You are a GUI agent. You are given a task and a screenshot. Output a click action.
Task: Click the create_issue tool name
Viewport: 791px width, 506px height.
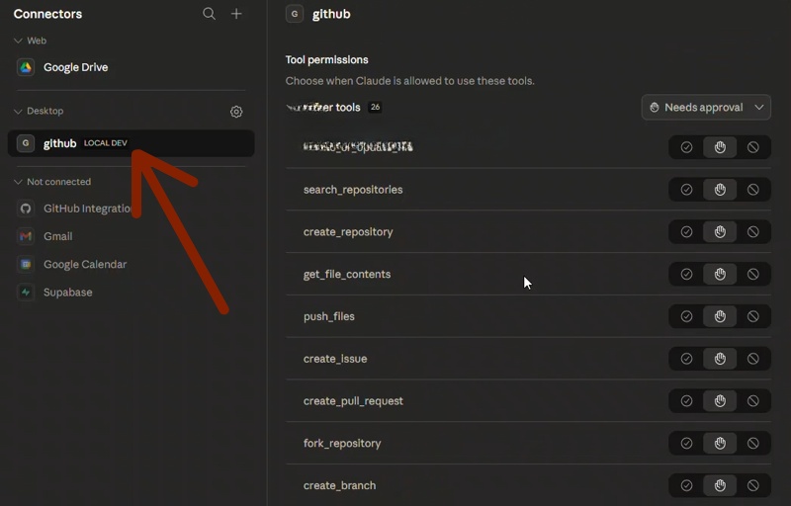(335, 359)
